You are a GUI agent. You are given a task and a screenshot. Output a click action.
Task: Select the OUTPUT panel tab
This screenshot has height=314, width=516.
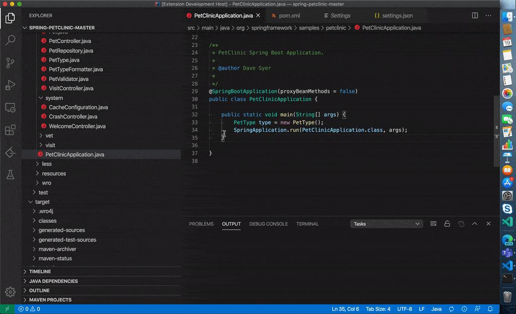[231, 224]
